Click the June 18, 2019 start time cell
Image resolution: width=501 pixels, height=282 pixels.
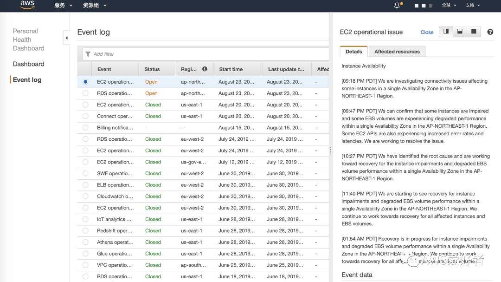(237, 276)
